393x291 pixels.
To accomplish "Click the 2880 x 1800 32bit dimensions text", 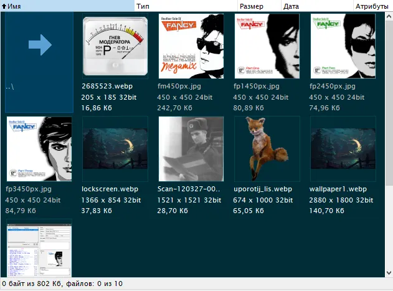I will 341,200.
